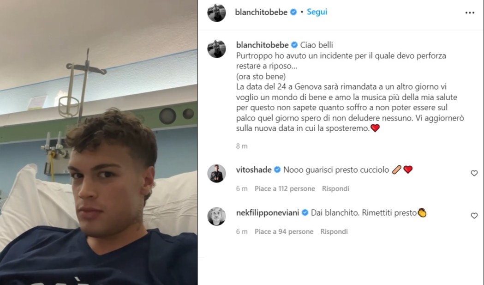The image size is (484, 285).
Task: Follow the account via Segui
Action: [x=317, y=12]
